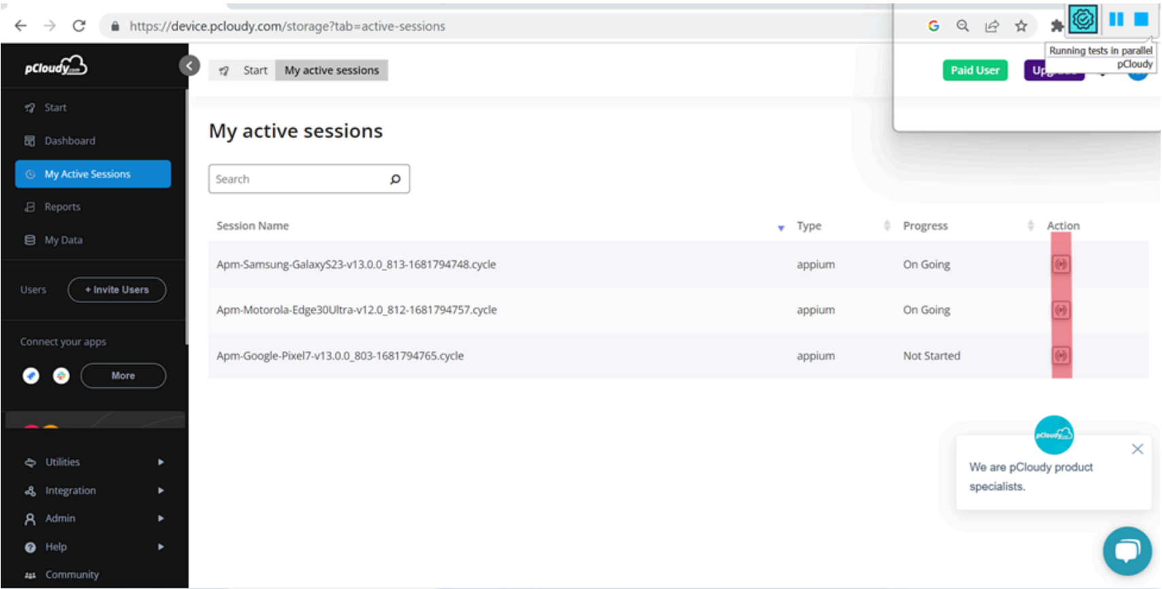Click the search magnifier icon

coord(395,179)
